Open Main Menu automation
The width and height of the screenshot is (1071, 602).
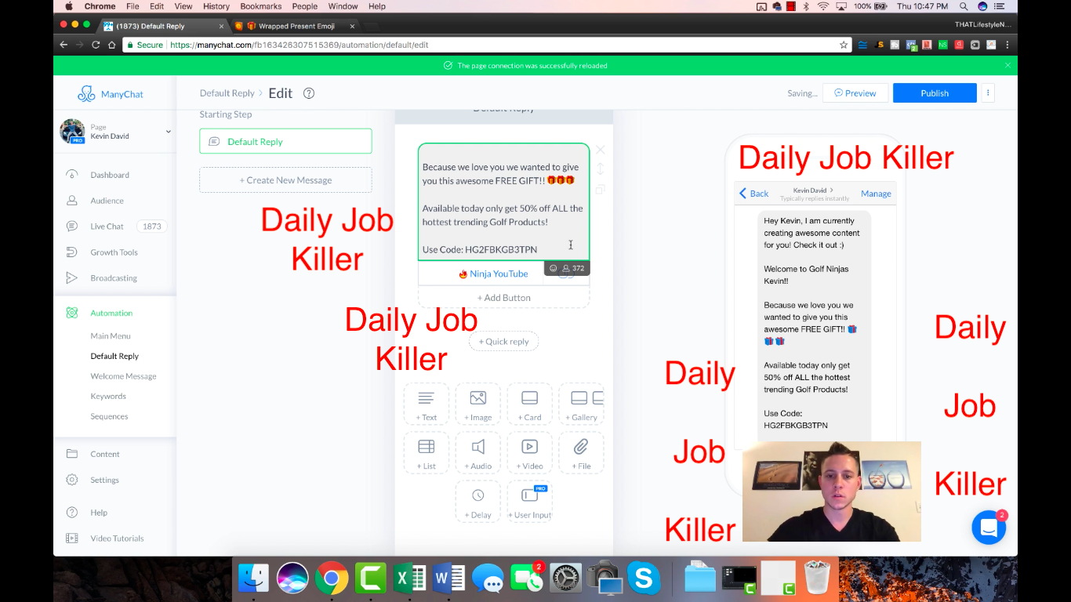click(111, 336)
